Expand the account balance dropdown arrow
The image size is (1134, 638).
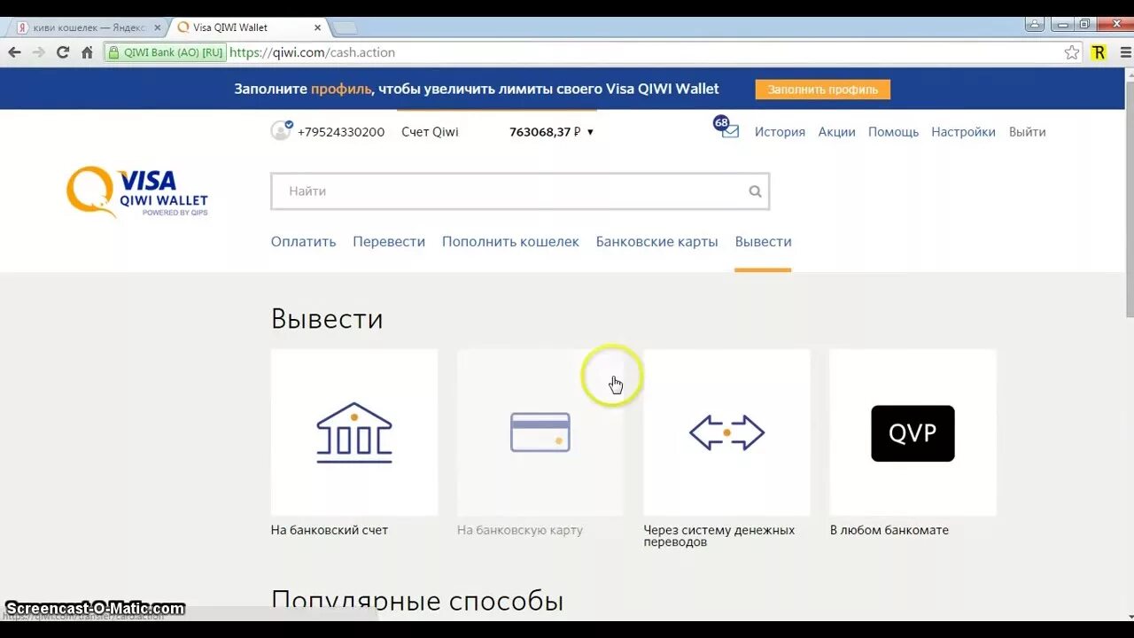590,132
